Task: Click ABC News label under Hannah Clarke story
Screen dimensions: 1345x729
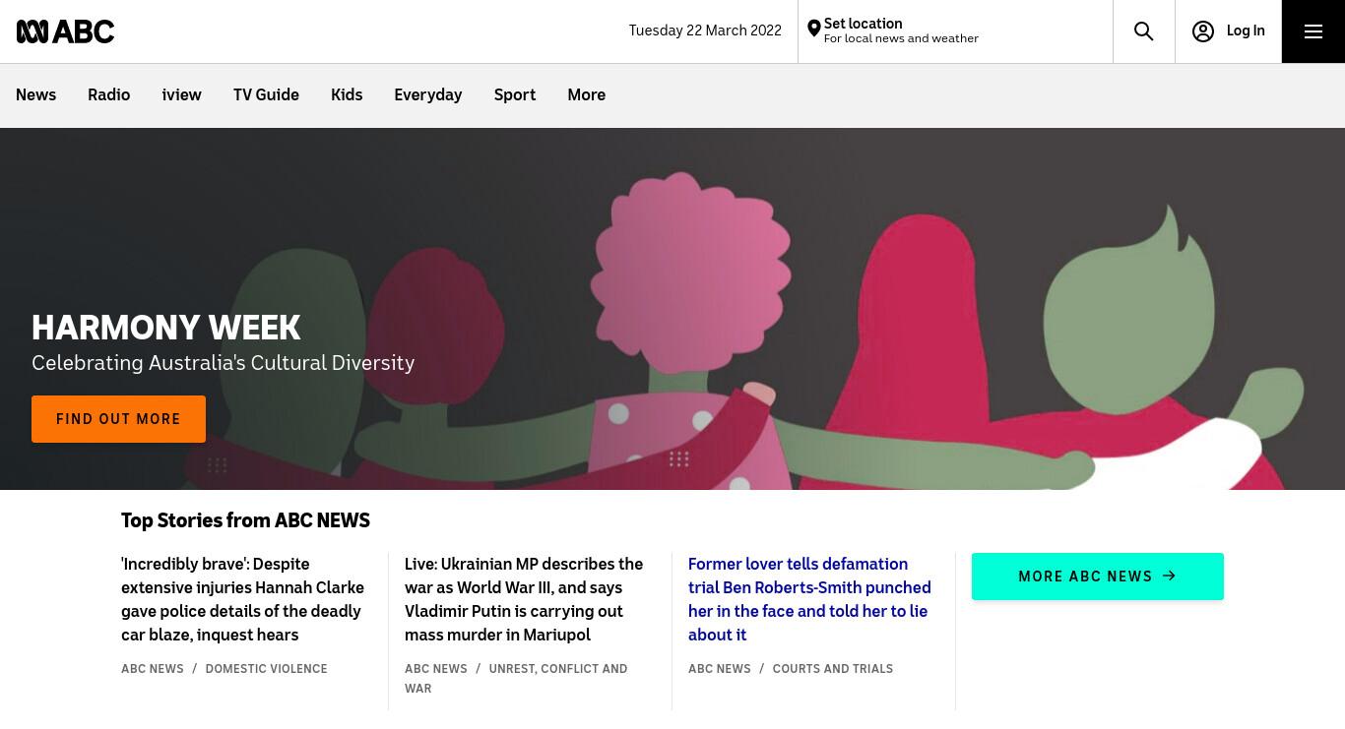Action: click(x=153, y=669)
